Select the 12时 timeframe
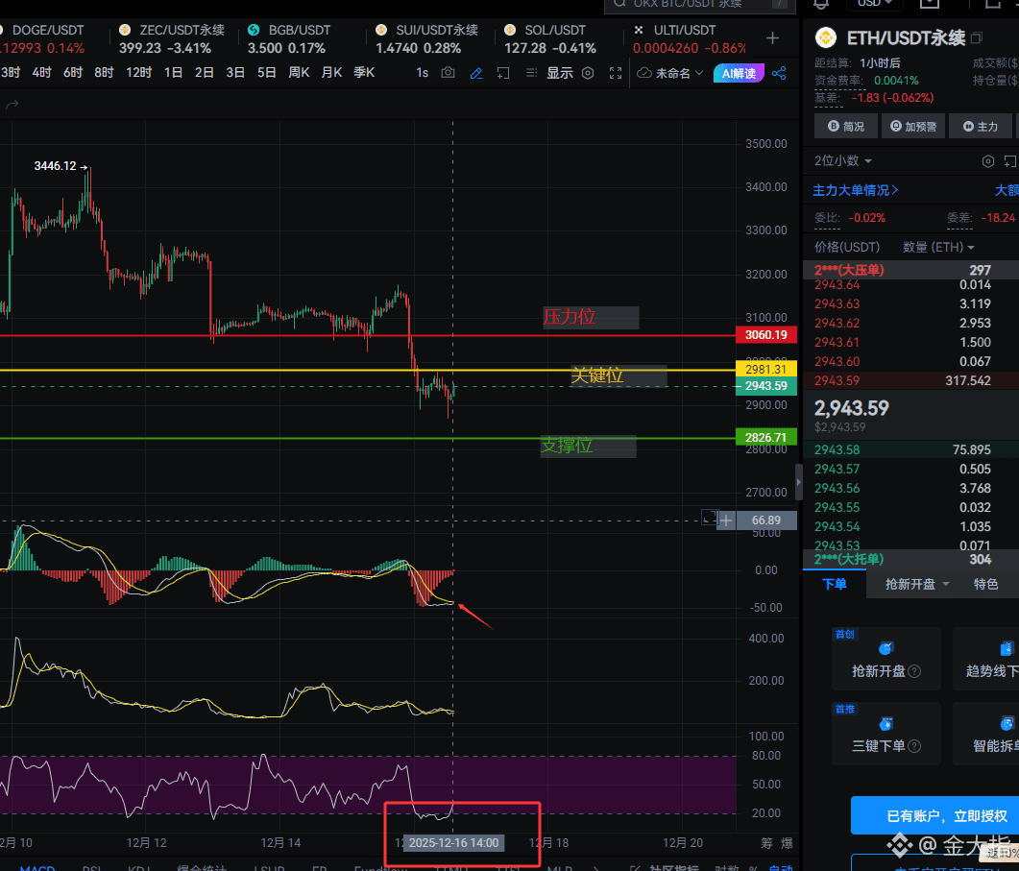Viewport: 1019px width, 871px height. point(138,72)
